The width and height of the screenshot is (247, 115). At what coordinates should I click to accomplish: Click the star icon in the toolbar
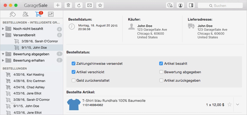tap(100, 5)
